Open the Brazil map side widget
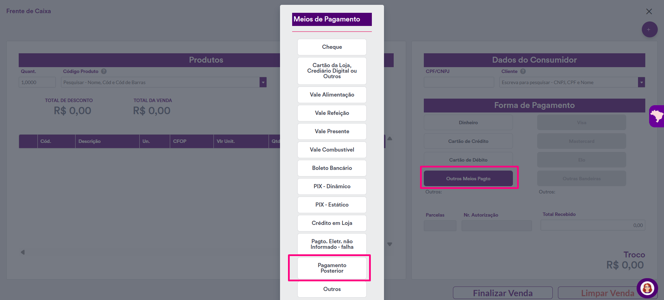Viewport: 664px width, 300px height. coord(656,116)
